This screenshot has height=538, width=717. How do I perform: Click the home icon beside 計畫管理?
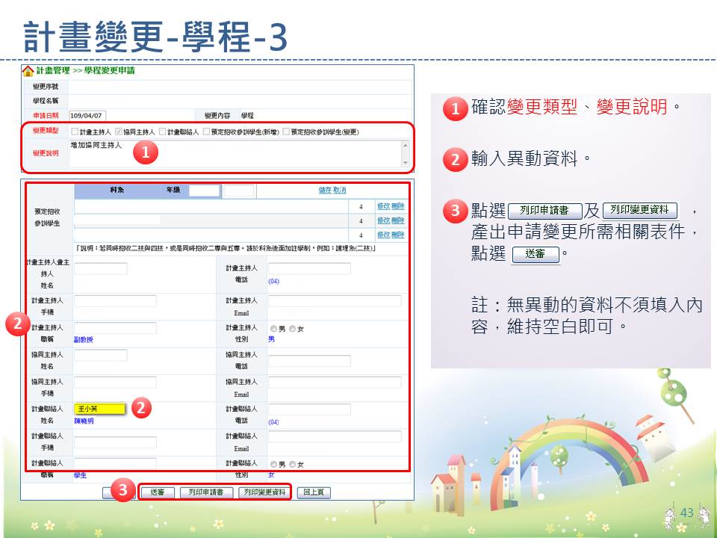28,71
